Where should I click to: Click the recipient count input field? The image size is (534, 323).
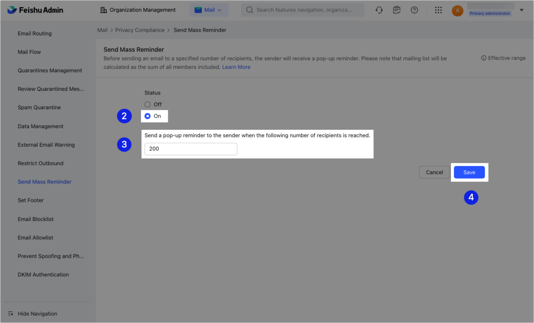(x=190, y=149)
